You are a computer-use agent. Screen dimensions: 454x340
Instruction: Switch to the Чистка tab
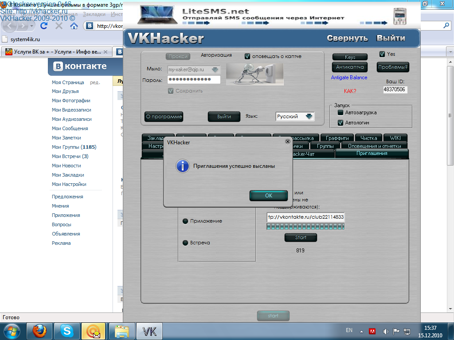(368, 138)
